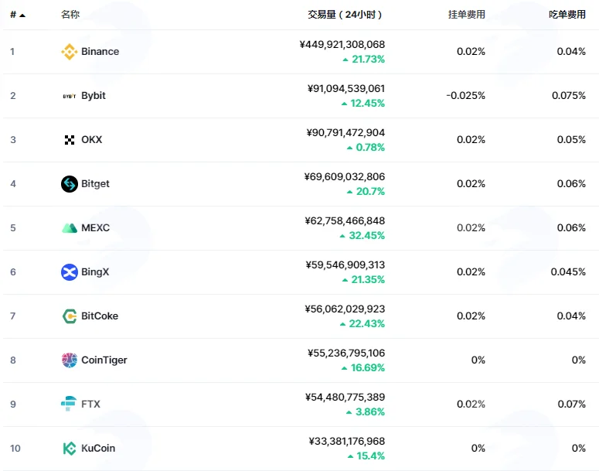Select BitCoke volume ¥56,062,029,923
This screenshot has width=599, height=471.
345,309
